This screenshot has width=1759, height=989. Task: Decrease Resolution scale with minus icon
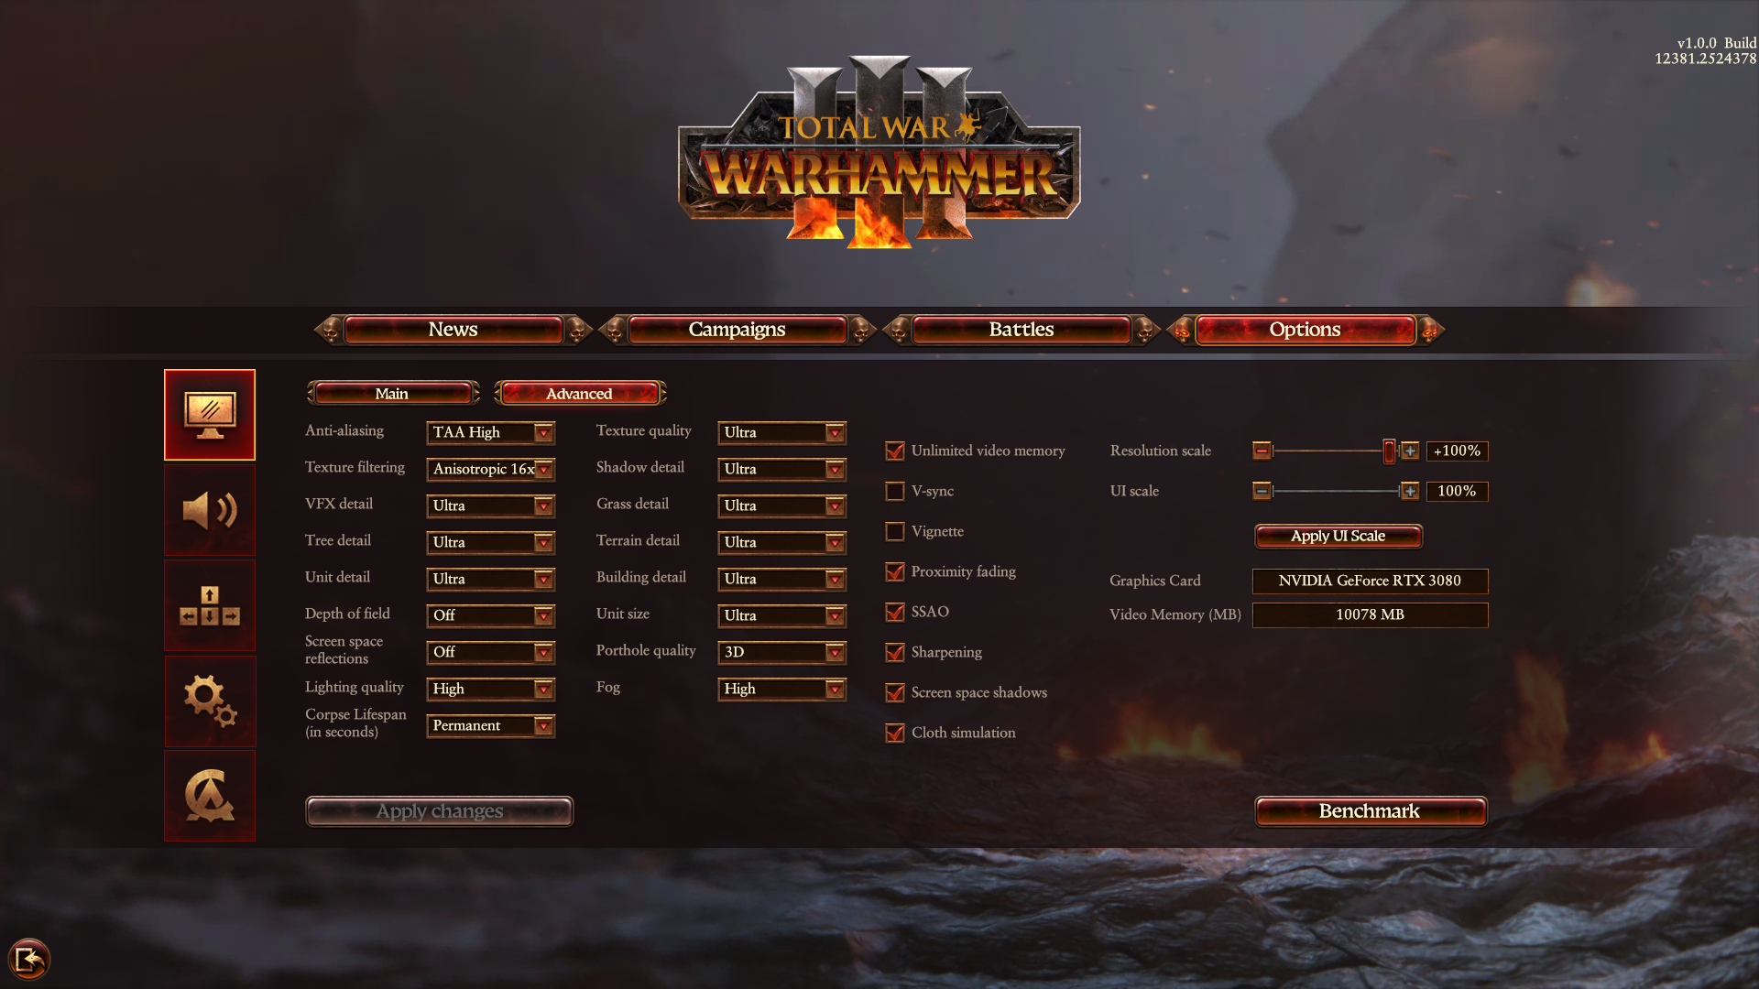coord(1262,451)
